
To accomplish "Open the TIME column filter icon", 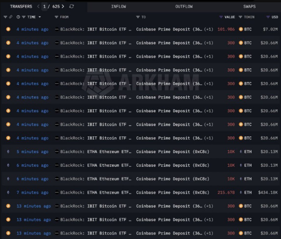I will [x=23, y=17].
